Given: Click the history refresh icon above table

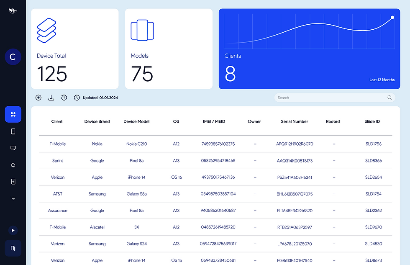Looking at the screenshot, I should (x=64, y=98).
